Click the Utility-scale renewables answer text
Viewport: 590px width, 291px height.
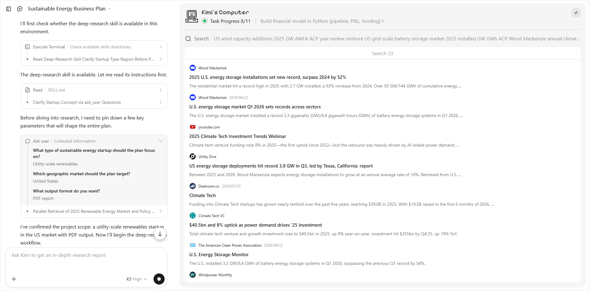55,164
